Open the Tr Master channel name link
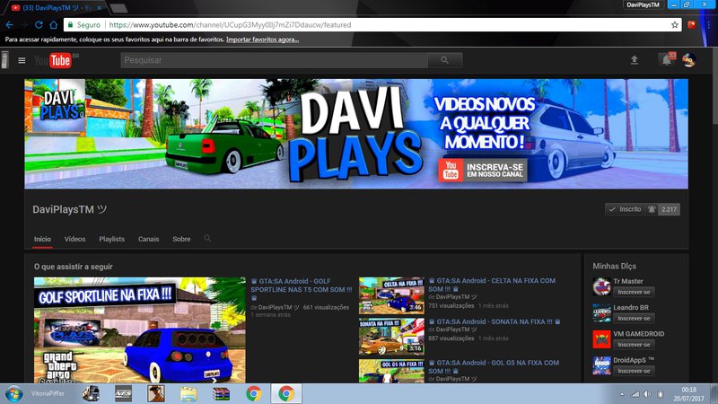The image size is (718, 404). (x=627, y=281)
